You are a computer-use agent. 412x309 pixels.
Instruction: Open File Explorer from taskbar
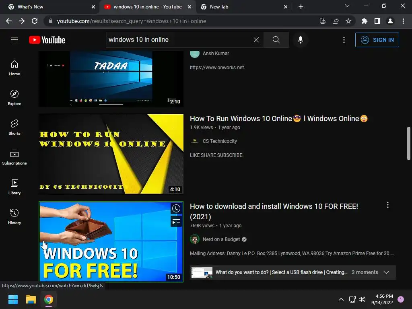(31, 299)
